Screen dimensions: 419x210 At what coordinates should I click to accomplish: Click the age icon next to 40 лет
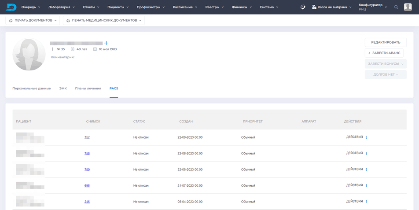coord(73,49)
